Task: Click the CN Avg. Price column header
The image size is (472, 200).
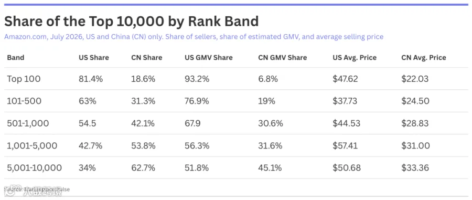Action: tap(424, 58)
